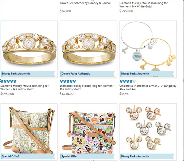This screenshot has width=184, height=161.
Task: Open Cinderella A Dream is a Wish Bangle link
Action: tap(148, 88)
